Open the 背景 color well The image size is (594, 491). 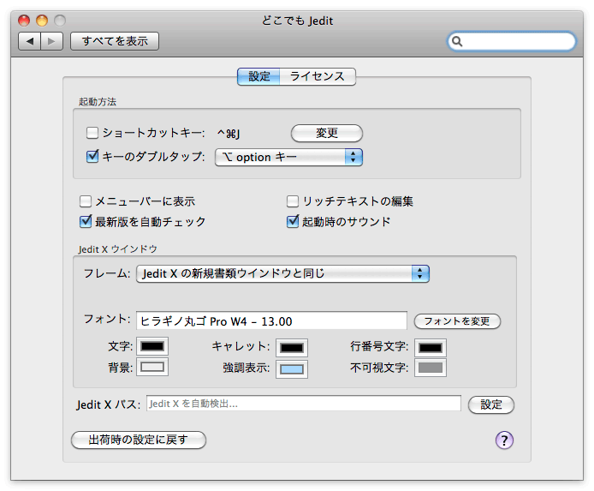click(152, 367)
